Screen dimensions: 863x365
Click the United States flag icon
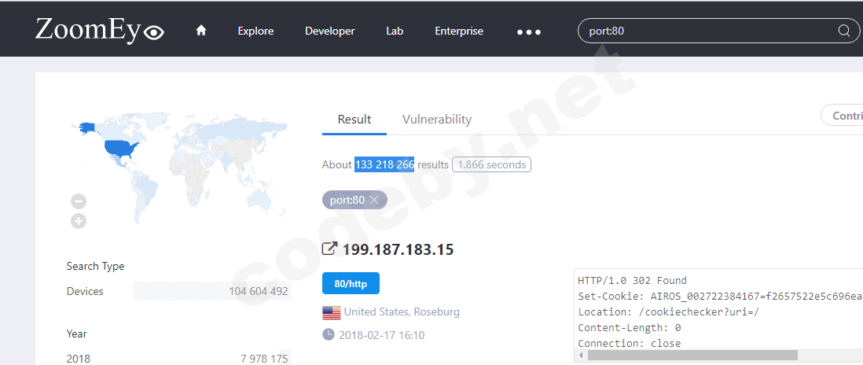(332, 313)
